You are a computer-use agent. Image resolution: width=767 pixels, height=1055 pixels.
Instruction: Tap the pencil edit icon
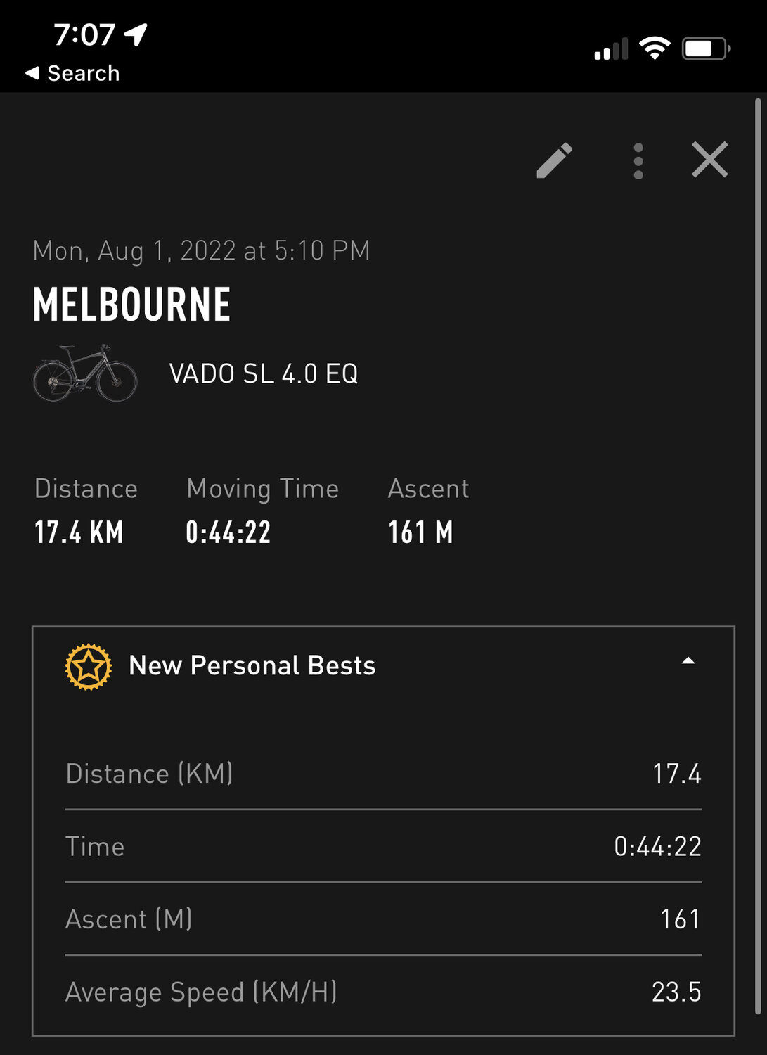(x=555, y=161)
